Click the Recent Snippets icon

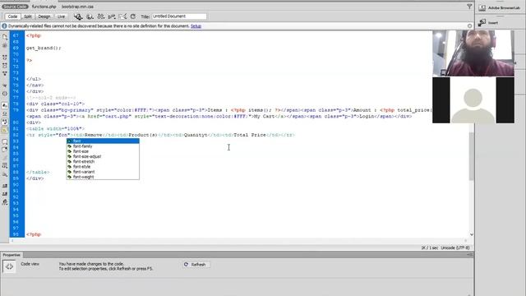coord(5,174)
